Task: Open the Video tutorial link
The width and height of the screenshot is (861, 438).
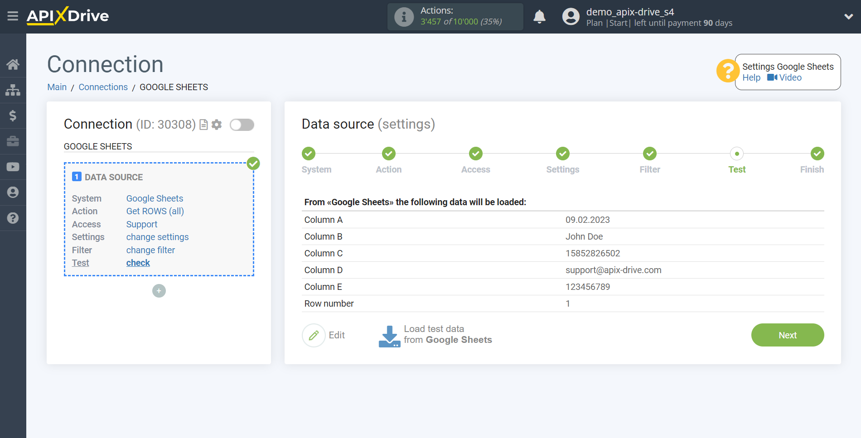Action: 784,77
